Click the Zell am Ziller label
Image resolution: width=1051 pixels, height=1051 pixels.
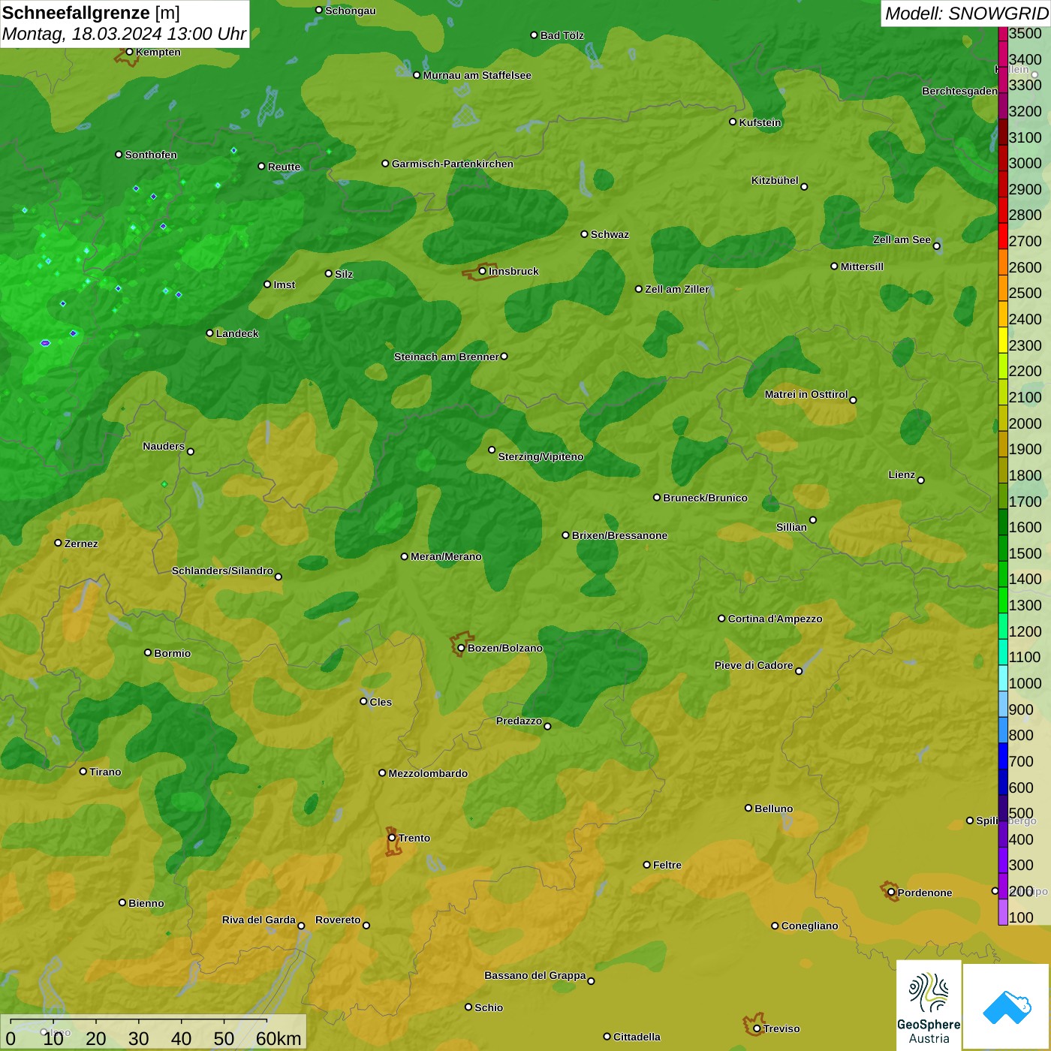click(677, 289)
